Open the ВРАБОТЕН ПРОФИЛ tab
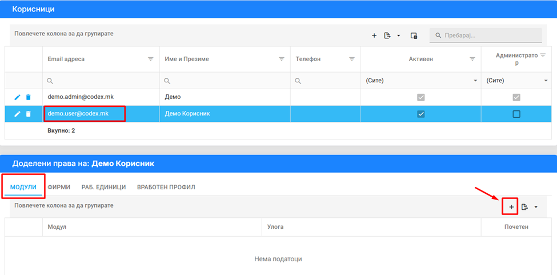This screenshot has height=275, width=557. coord(166,187)
